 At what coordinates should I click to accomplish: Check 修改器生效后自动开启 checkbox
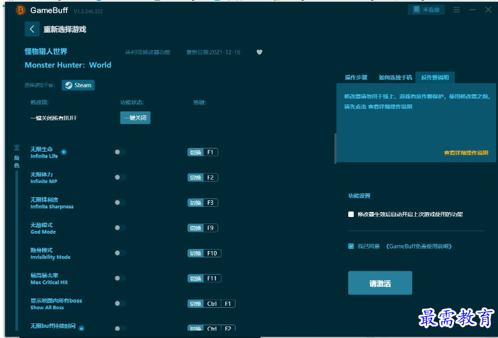pyautogui.click(x=351, y=214)
